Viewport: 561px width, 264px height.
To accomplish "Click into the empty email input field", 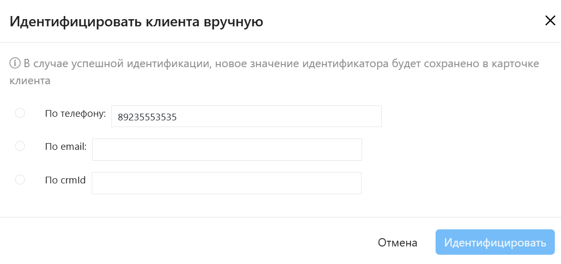I will pos(227,149).
